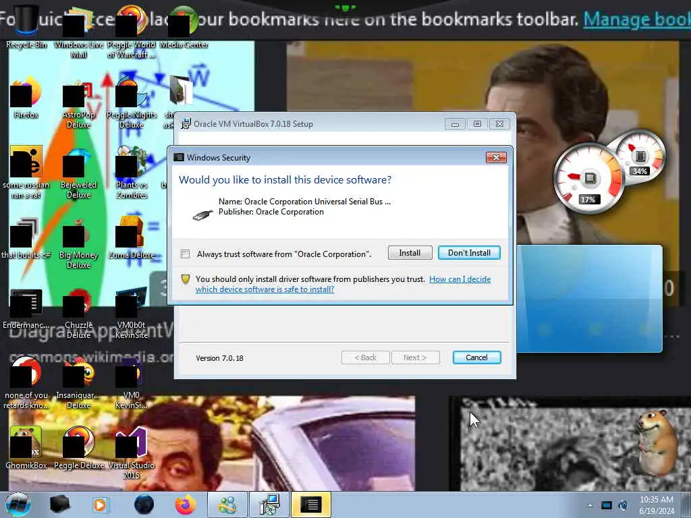Click 'Version 7.0.18' text in setup window
691x518 pixels.
pyautogui.click(x=219, y=358)
